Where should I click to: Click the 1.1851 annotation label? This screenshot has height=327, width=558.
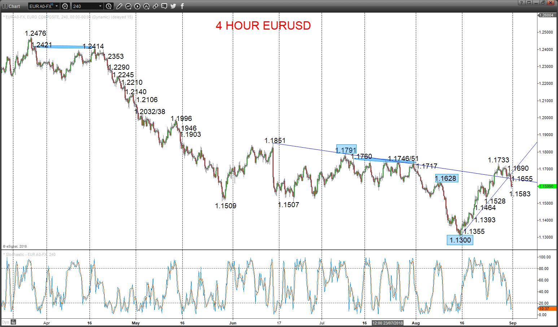(x=275, y=141)
